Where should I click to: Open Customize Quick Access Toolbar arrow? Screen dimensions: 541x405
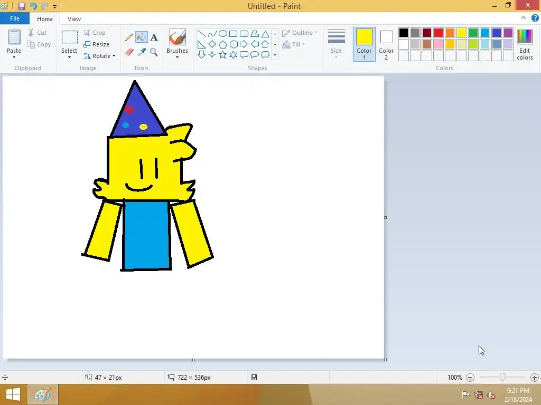click(x=54, y=6)
